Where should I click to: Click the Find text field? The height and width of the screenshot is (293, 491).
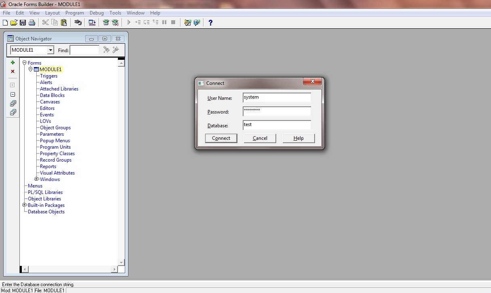(84, 50)
